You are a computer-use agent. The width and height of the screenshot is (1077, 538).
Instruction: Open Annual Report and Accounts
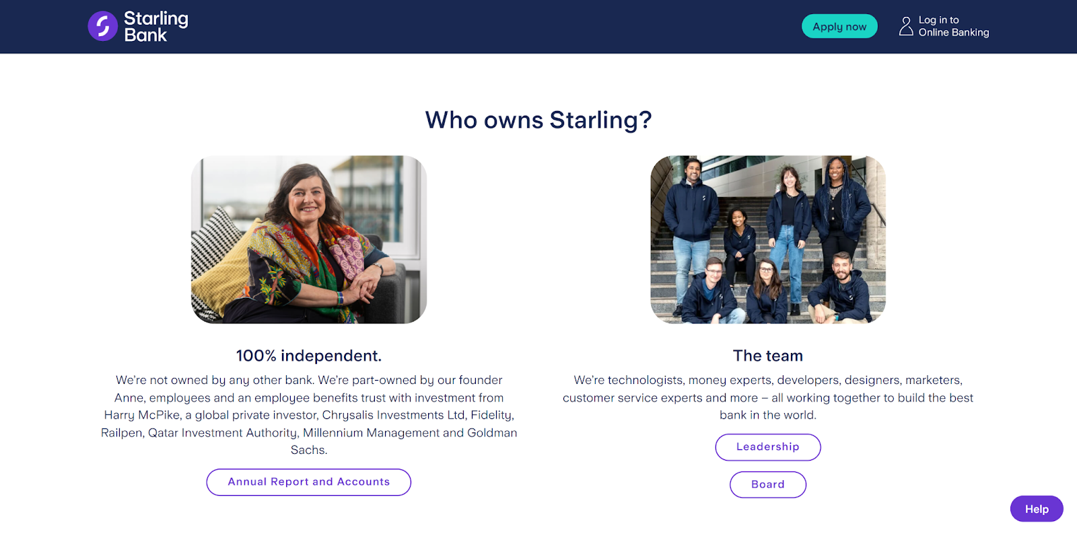pos(309,482)
